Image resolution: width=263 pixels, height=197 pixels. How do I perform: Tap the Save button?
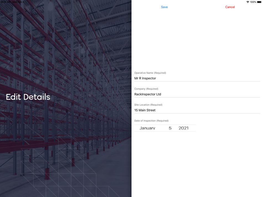point(164,7)
